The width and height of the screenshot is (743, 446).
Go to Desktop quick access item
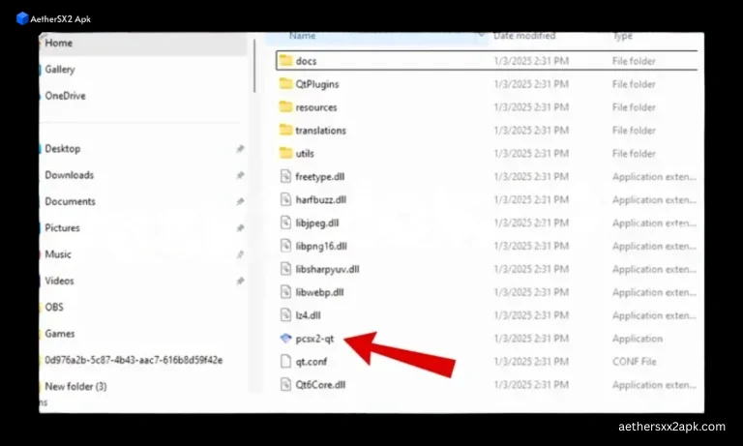pos(63,149)
